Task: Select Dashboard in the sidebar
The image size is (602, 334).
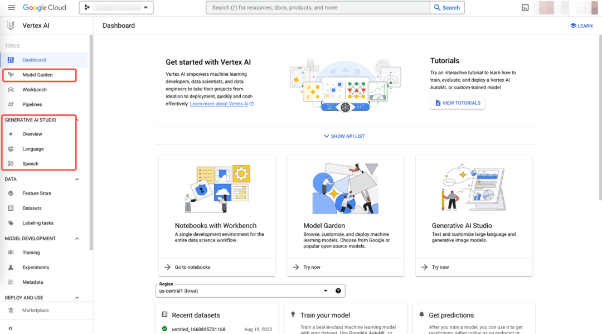Action: 34,60
